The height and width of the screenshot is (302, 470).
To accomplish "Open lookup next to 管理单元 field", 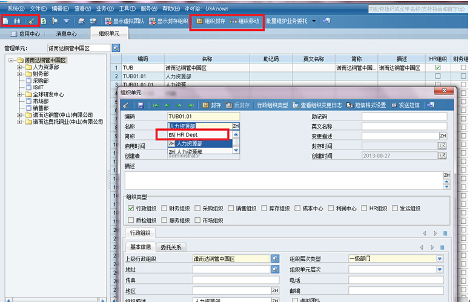I will [116, 47].
